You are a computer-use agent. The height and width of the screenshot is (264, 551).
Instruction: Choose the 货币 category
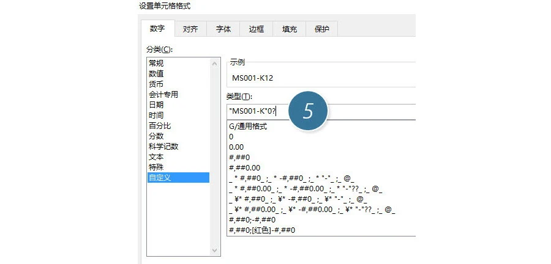pos(179,84)
